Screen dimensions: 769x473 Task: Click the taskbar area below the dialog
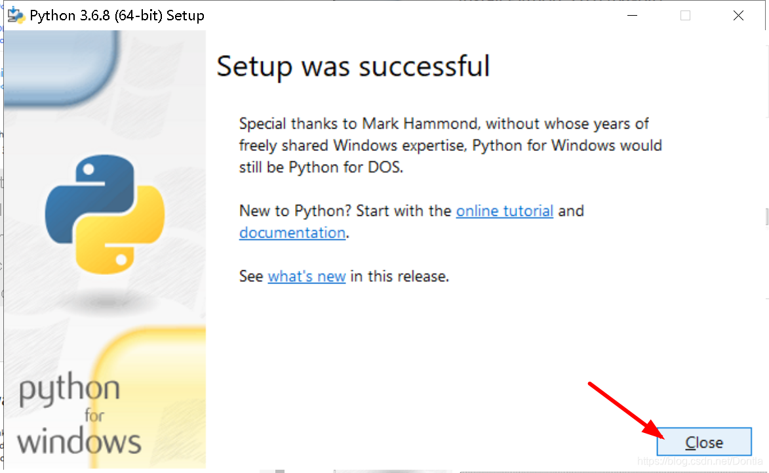pos(361,471)
